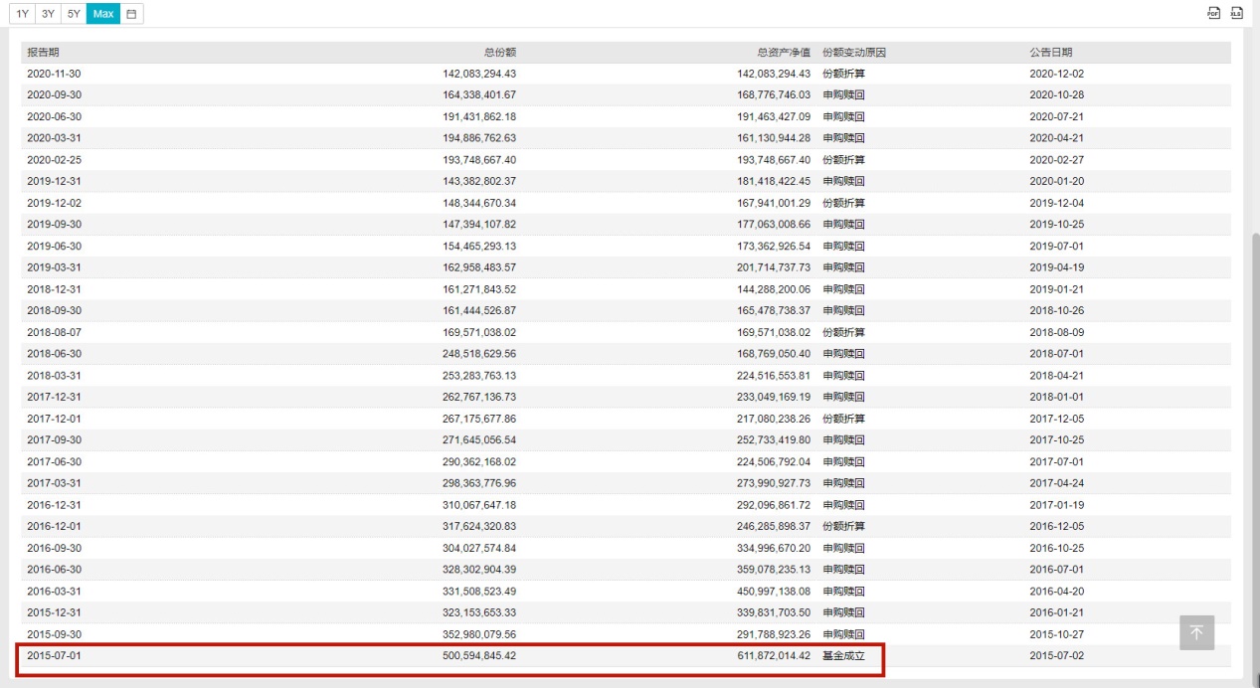Export the table as XLS

click(x=1236, y=13)
